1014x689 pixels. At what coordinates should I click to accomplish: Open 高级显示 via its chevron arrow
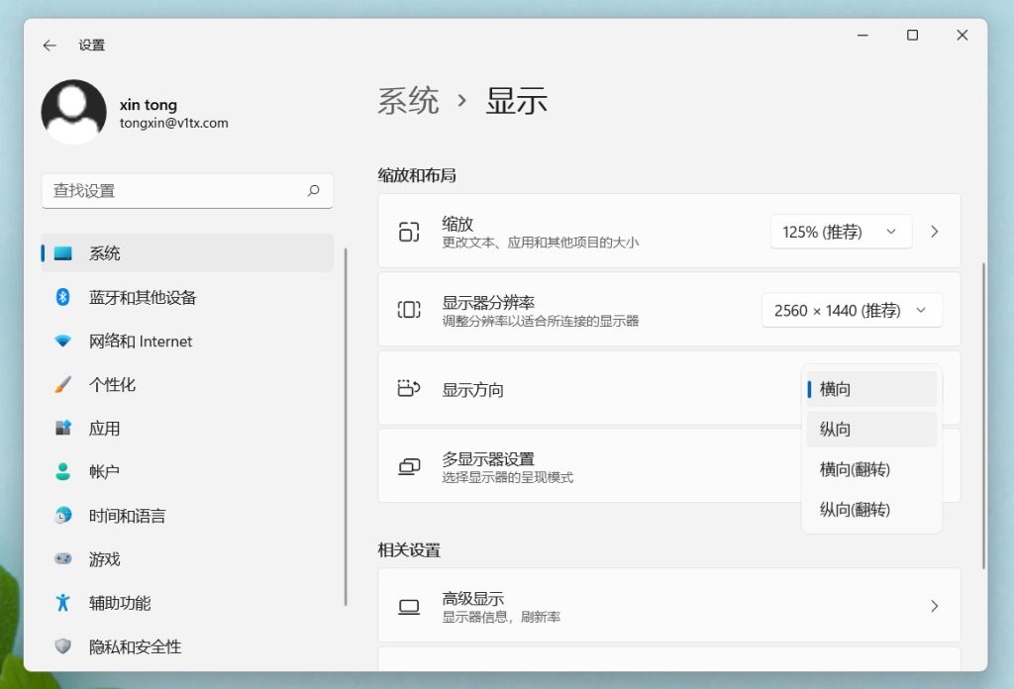pos(935,606)
